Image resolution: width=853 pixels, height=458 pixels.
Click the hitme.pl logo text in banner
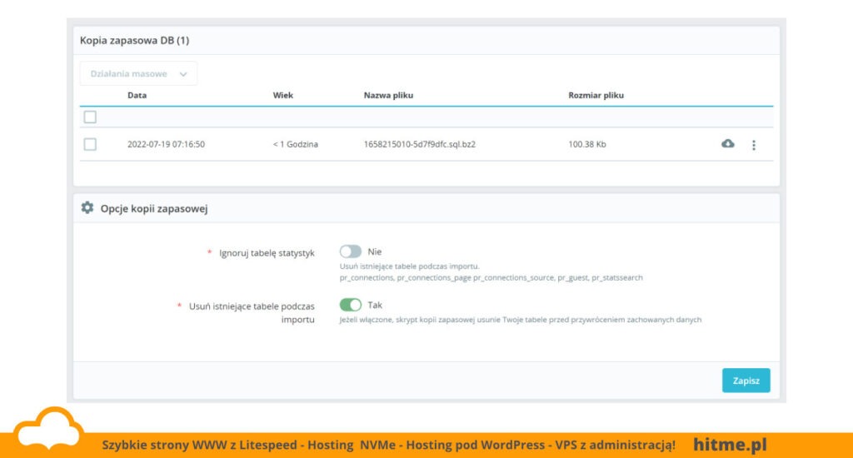[730, 445]
